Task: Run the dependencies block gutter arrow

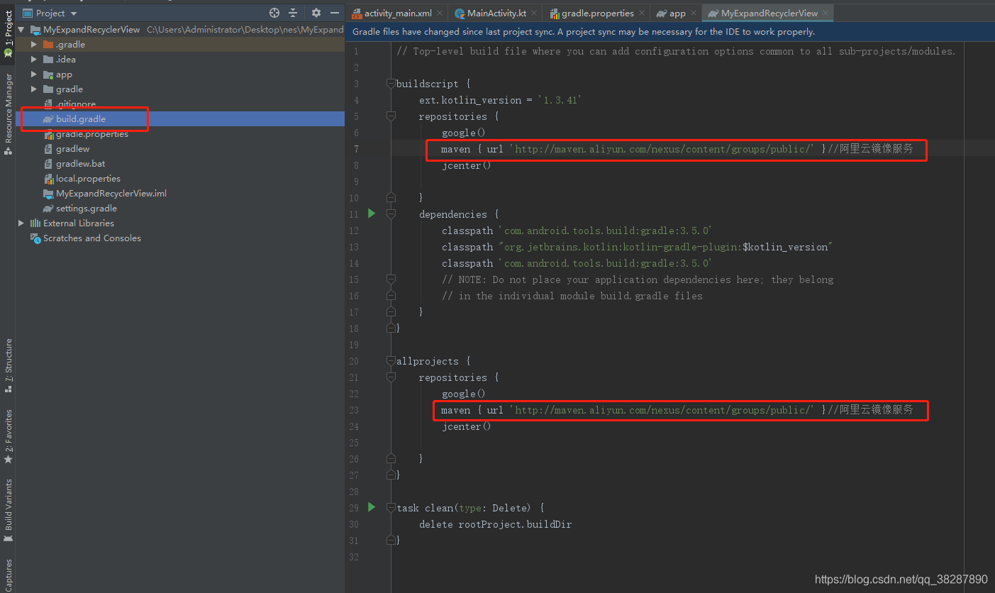Action: [x=372, y=213]
